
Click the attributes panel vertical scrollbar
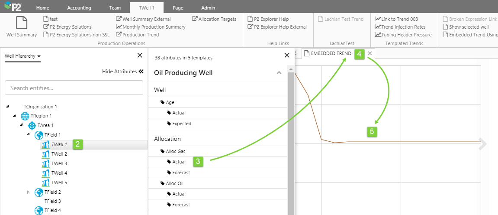(291, 139)
